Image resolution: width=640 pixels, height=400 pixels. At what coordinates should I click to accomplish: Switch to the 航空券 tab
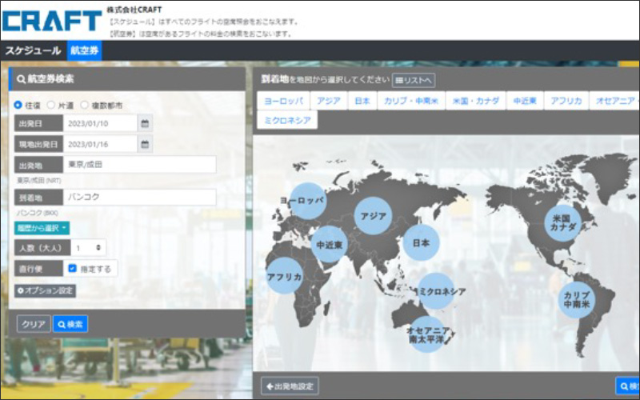pos(85,50)
